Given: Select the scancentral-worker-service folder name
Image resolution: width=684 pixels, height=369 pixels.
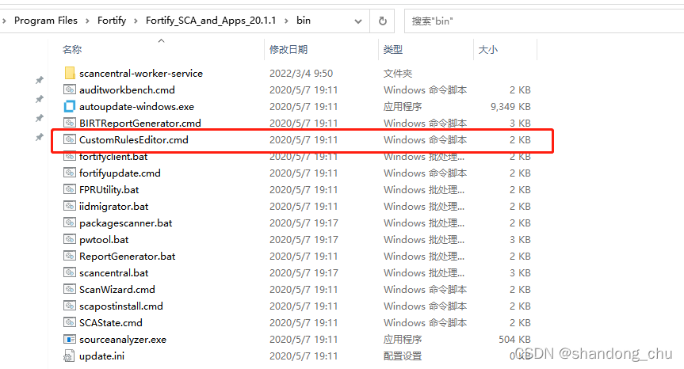Looking at the screenshot, I should (141, 73).
